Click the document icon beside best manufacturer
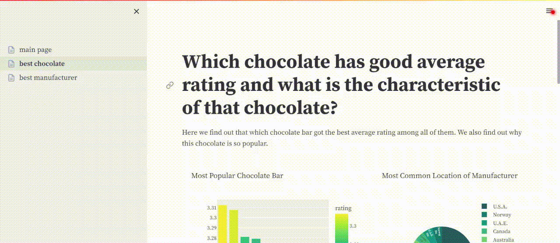560x243 pixels. (11, 78)
